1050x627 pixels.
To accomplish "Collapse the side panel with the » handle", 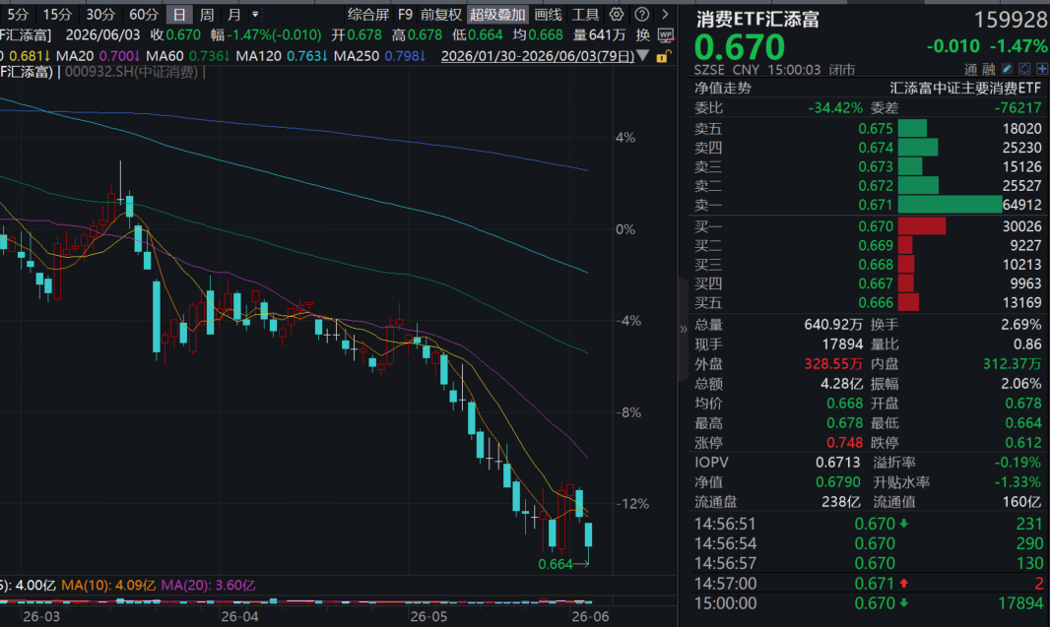I will click(683, 329).
